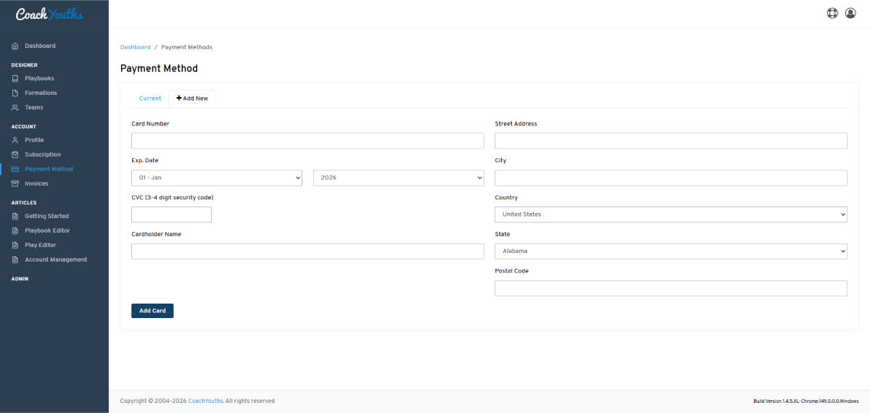Switch to the Current tab
The height and width of the screenshot is (413, 870).
tap(150, 99)
